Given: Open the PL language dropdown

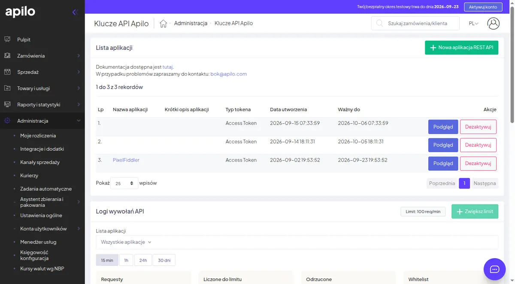Looking at the screenshot, I should coord(474,23).
